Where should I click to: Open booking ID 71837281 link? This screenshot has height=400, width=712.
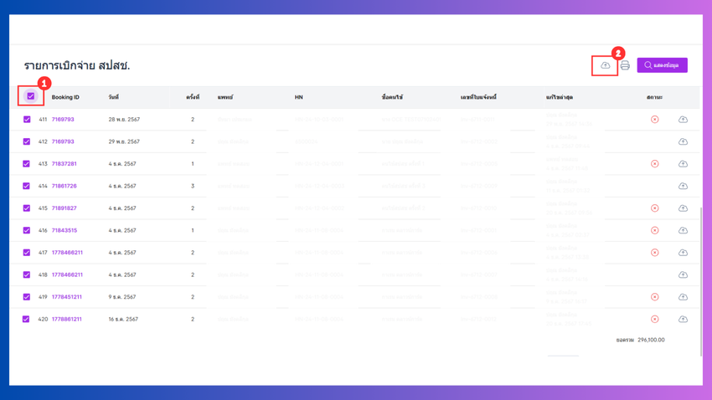tap(64, 164)
